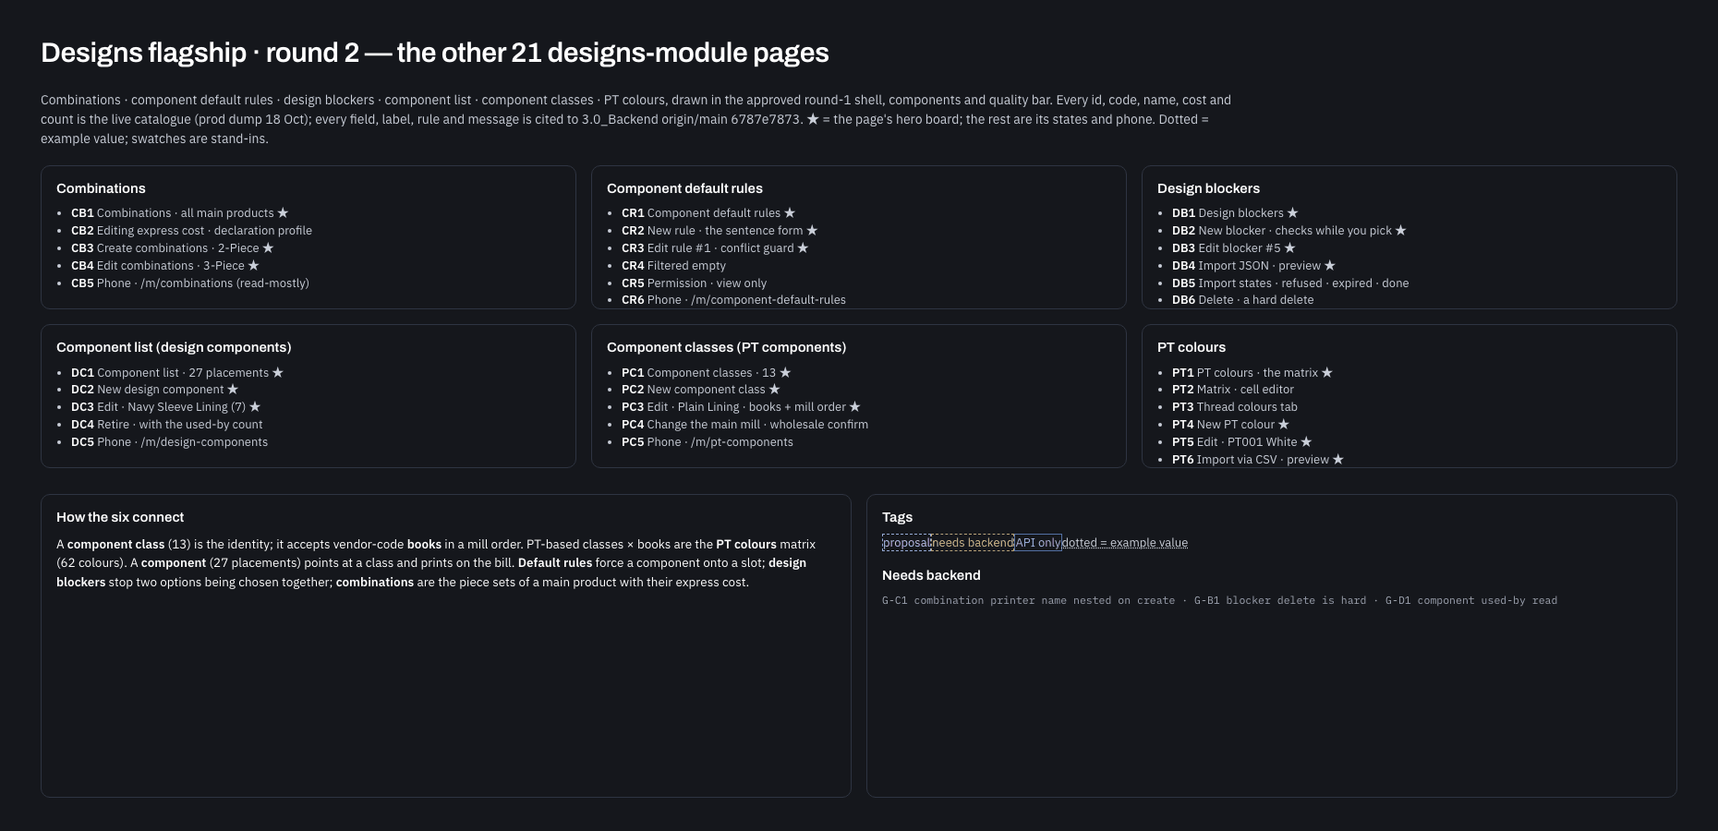The height and width of the screenshot is (831, 1718).
Task: Open DB1 Design blockers entry
Action: pyautogui.click(x=1235, y=213)
